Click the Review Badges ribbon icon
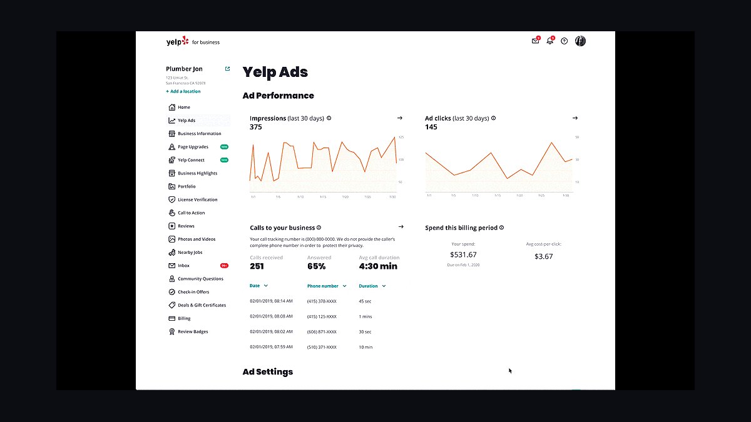The height and width of the screenshot is (422, 751). click(x=172, y=331)
